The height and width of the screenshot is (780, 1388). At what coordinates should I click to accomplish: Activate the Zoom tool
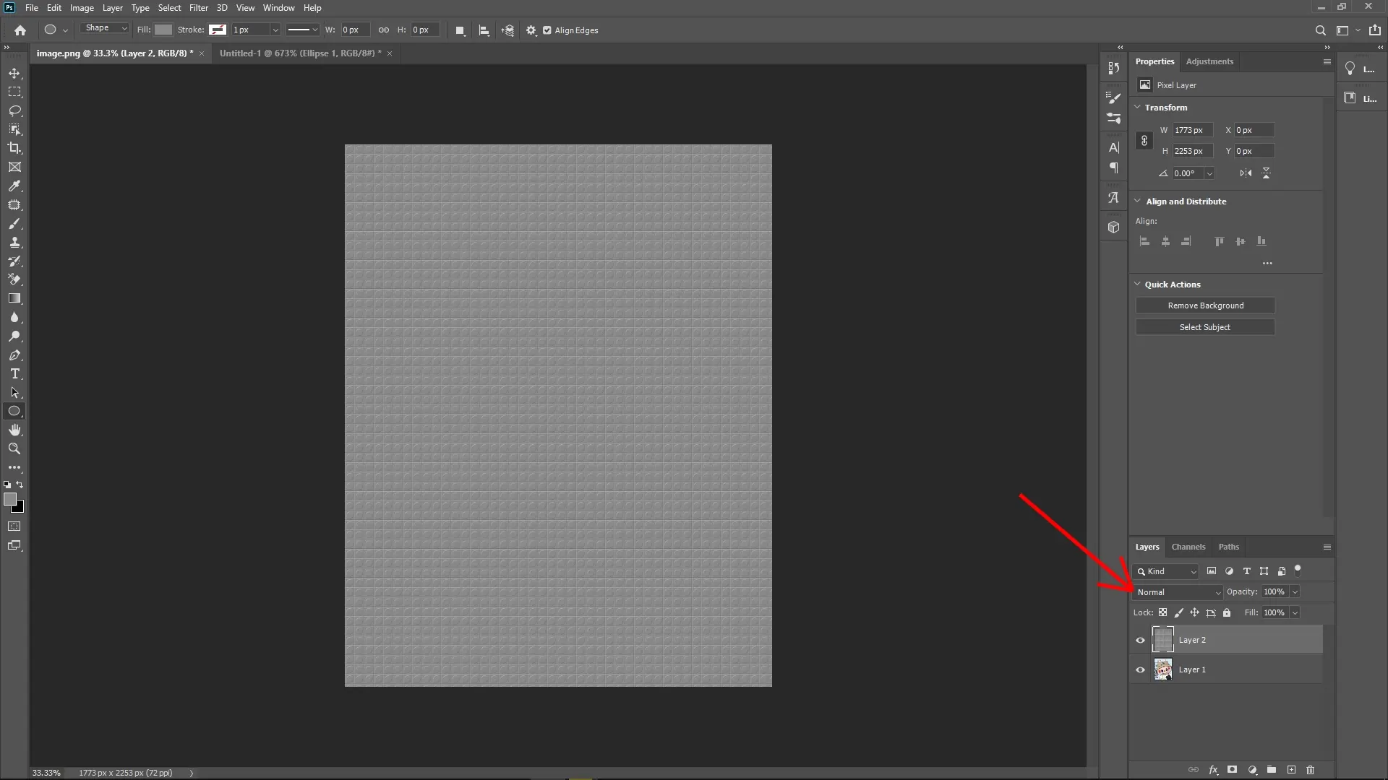point(14,448)
